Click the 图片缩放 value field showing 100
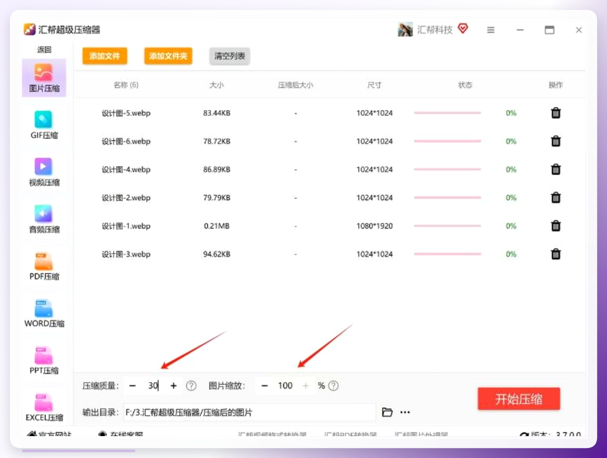The width and height of the screenshot is (607, 458). [x=285, y=385]
